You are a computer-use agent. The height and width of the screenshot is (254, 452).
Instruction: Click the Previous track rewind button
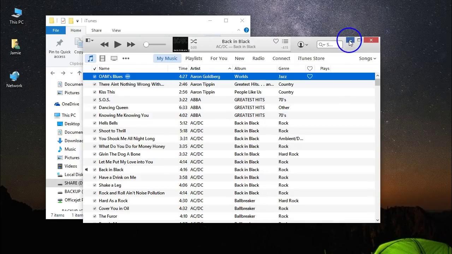(x=104, y=44)
